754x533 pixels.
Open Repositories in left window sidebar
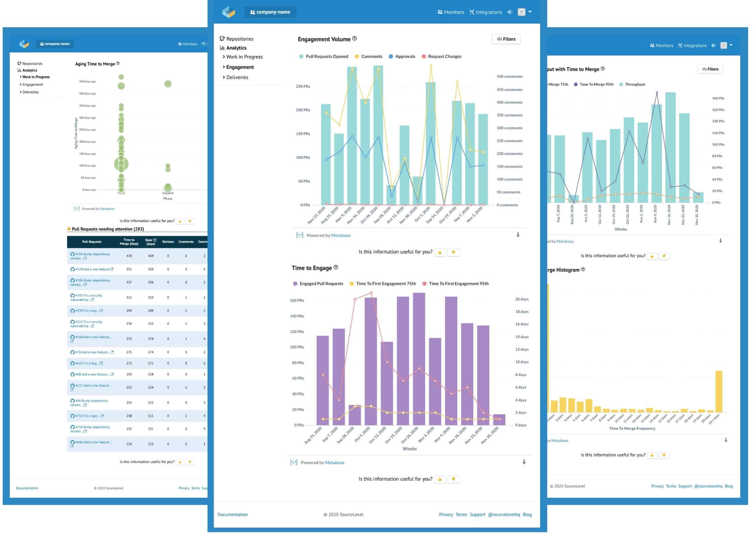[30, 63]
